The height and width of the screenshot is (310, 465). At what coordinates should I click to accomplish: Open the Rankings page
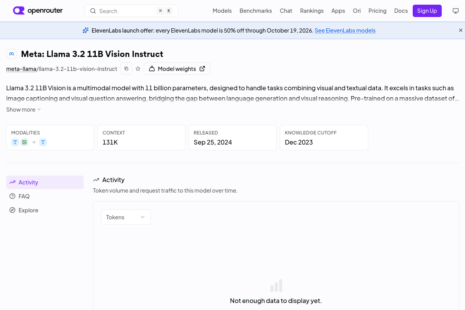click(x=312, y=11)
